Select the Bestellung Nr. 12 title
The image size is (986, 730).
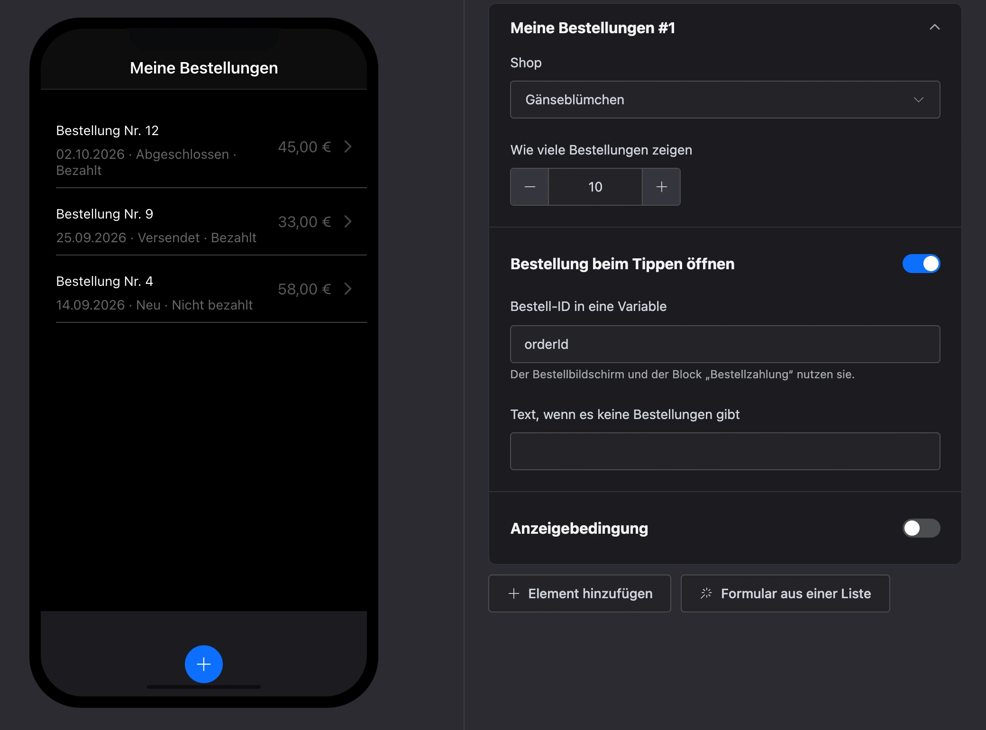point(108,130)
